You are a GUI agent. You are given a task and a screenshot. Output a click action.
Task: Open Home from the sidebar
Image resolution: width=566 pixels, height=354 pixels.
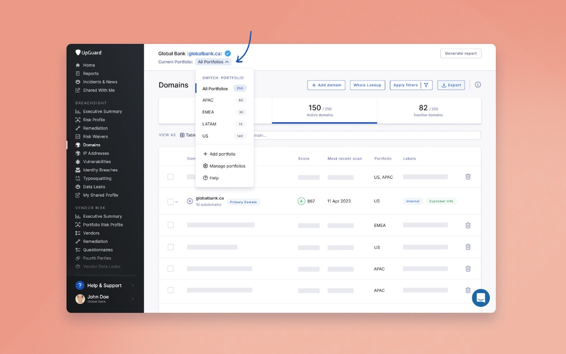89,65
